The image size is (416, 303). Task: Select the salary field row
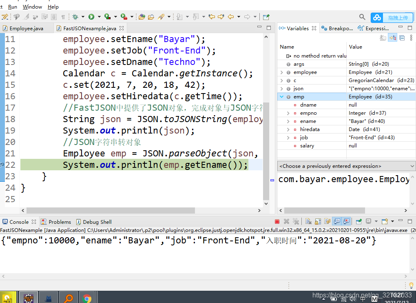346,146
